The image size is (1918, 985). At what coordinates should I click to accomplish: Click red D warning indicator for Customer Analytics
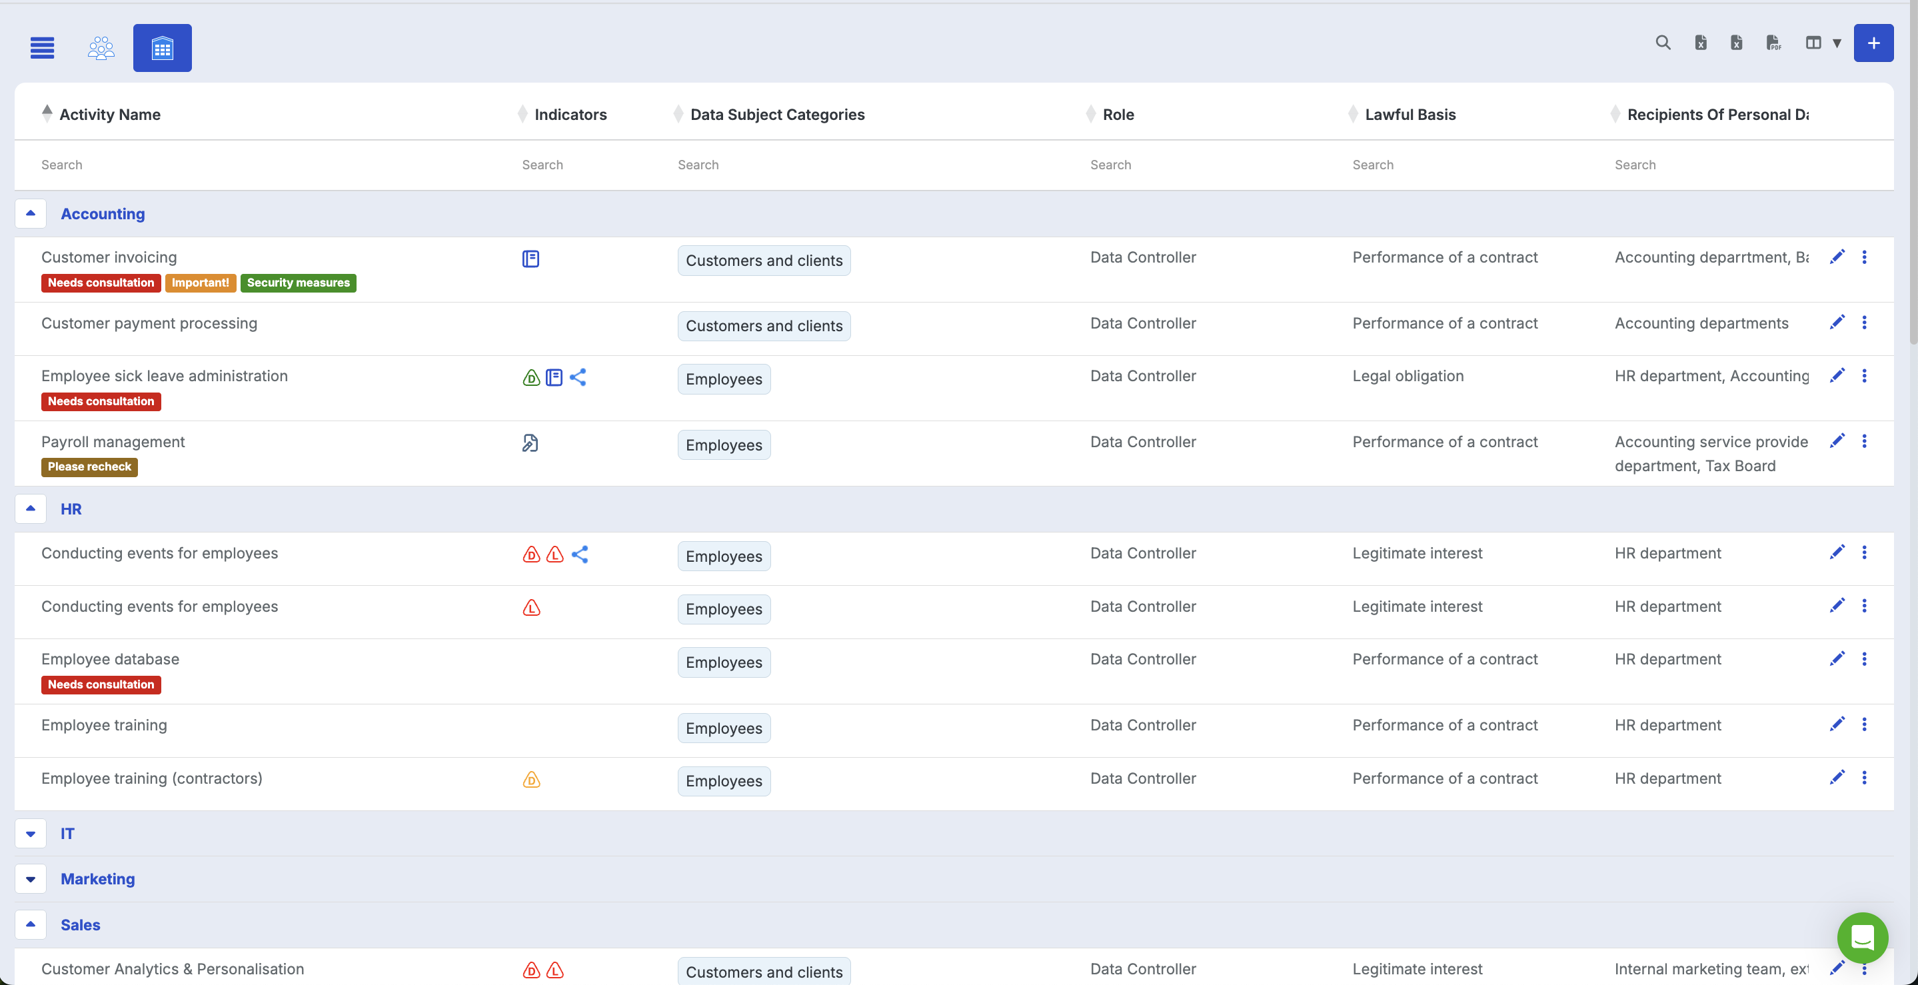coord(532,970)
